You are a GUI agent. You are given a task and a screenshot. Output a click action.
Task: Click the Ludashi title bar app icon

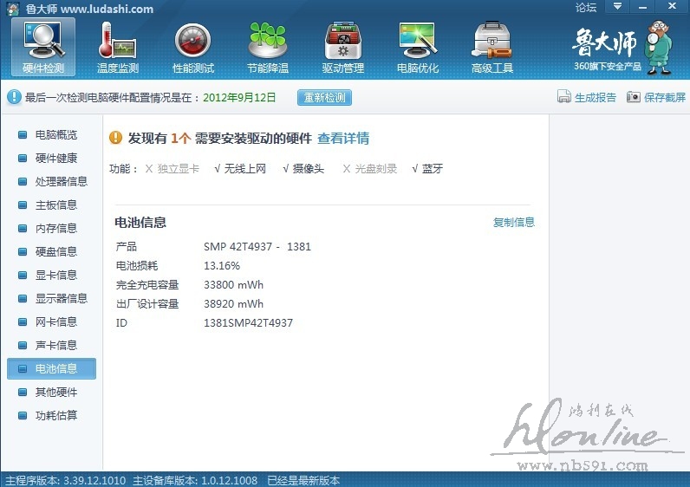(12, 9)
